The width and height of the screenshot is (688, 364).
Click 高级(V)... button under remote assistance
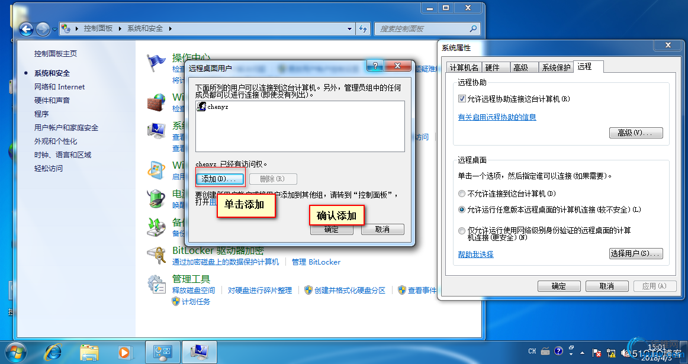636,133
